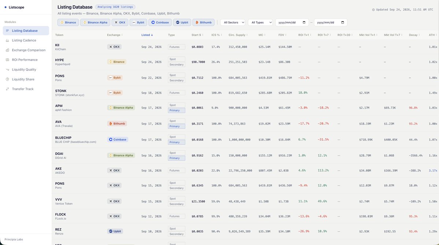Viewport: 439px width, 245px height.
Task: Click the Futures tag in STONK row
Action: (176, 93)
